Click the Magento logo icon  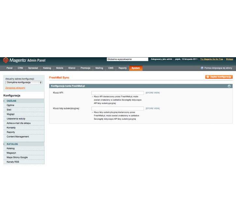pyautogui.click(x=6, y=60)
